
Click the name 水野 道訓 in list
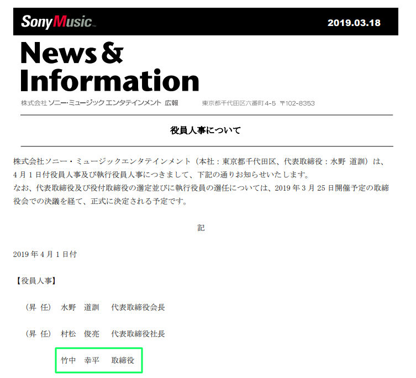click(80, 307)
